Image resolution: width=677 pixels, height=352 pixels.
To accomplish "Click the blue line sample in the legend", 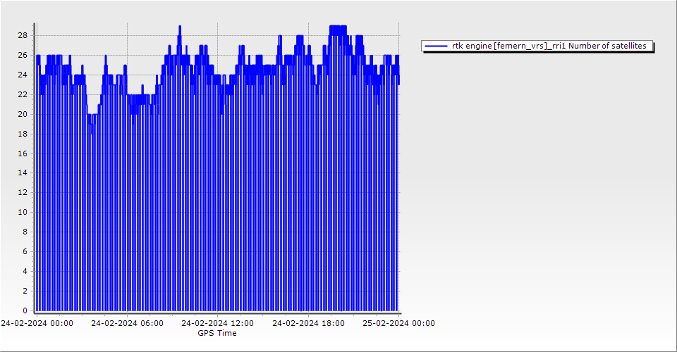I will (x=437, y=46).
